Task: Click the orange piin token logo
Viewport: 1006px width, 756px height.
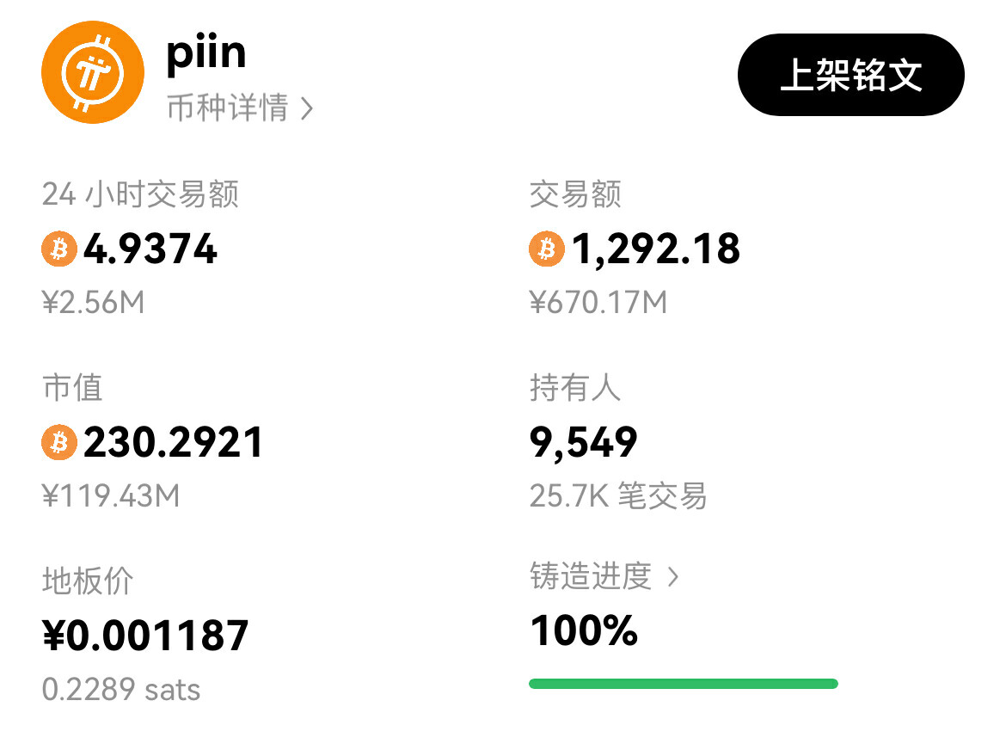Action: pyautogui.click(x=93, y=73)
